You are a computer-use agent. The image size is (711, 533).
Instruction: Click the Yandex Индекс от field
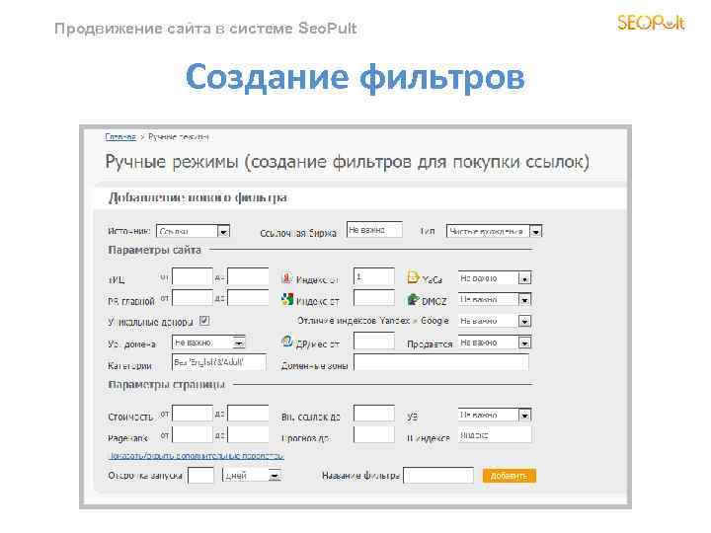tap(374, 276)
